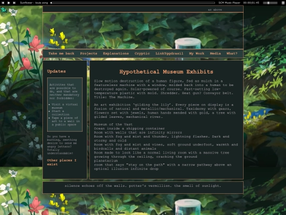Click the track time display 00:00|01:45
This screenshot has height=215, width=286.
coord(251,3)
